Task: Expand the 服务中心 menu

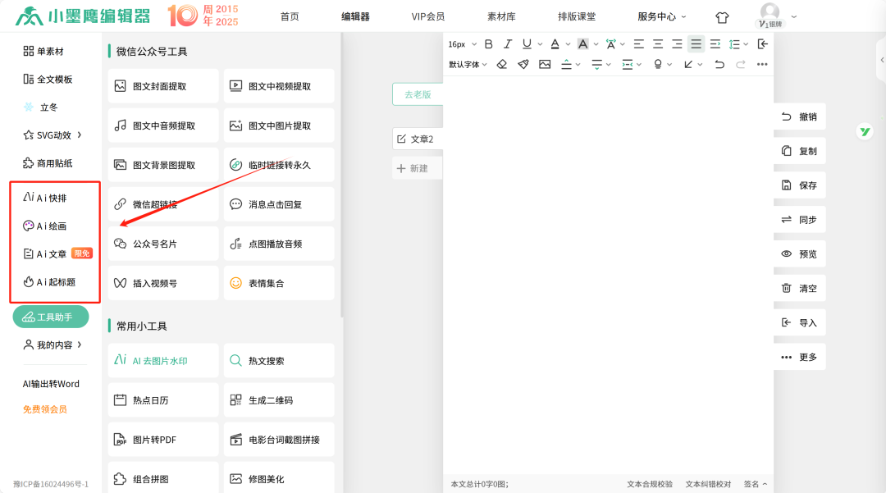Action: point(661,16)
